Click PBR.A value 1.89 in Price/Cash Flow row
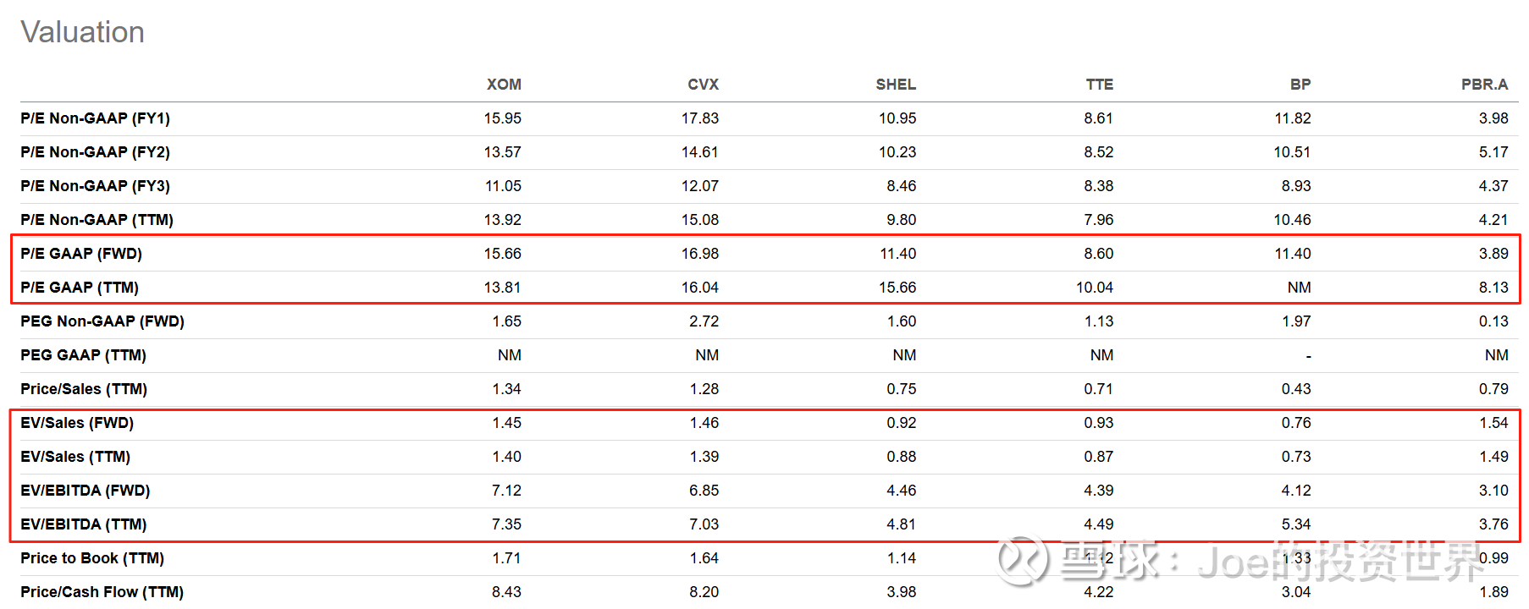 click(1493, 592)
